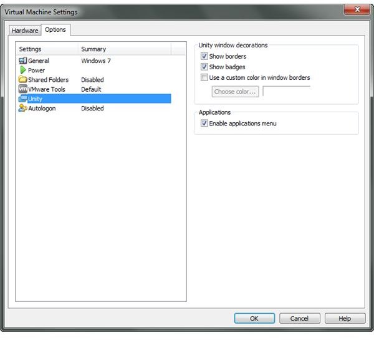374x340 pixels.
Task: Click the Summary column header
Action: coord(125,49)
